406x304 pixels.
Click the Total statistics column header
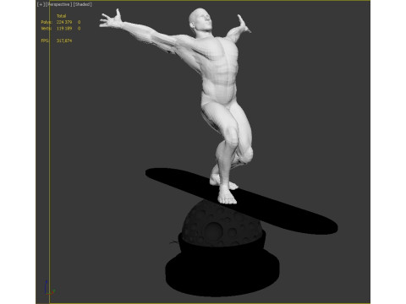click(61, 16)
